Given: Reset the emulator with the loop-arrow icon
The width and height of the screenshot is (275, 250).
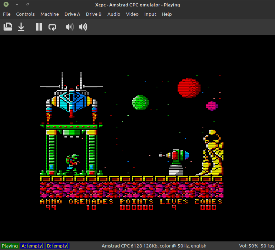Looking at the screenshot, I should tap(52, 27).
